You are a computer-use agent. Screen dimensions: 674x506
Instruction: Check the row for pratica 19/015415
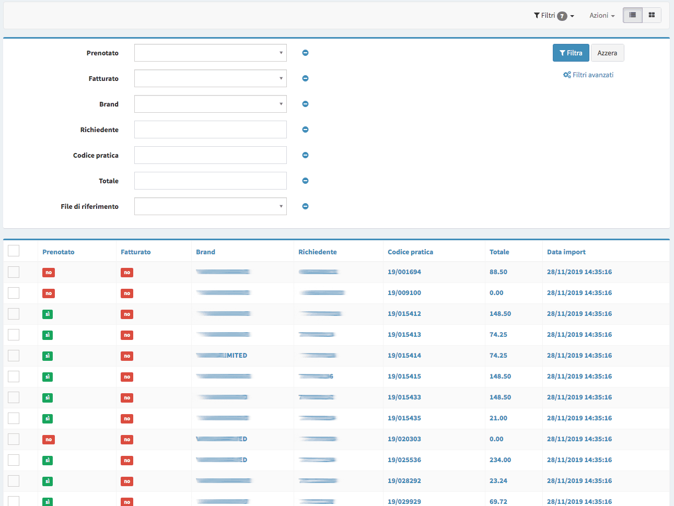coord(14,376)
